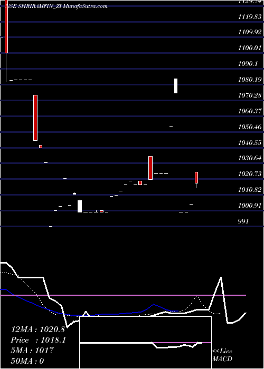Click the 1100.01 price axis label
This screenshot has width=264, height=369.
(x=250, y=48)
